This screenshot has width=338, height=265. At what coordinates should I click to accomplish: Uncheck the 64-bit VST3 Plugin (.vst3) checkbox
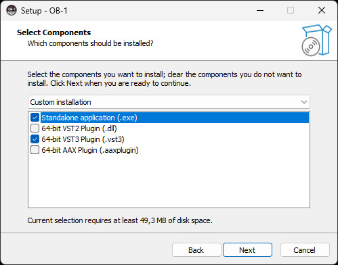coord(35,139)
